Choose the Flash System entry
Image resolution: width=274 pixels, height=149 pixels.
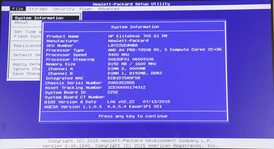pyautogui.click(x=27, y=36)
